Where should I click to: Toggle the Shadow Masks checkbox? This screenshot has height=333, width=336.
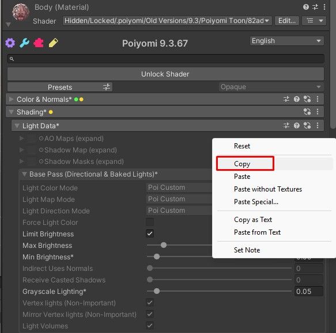(31, 161)
